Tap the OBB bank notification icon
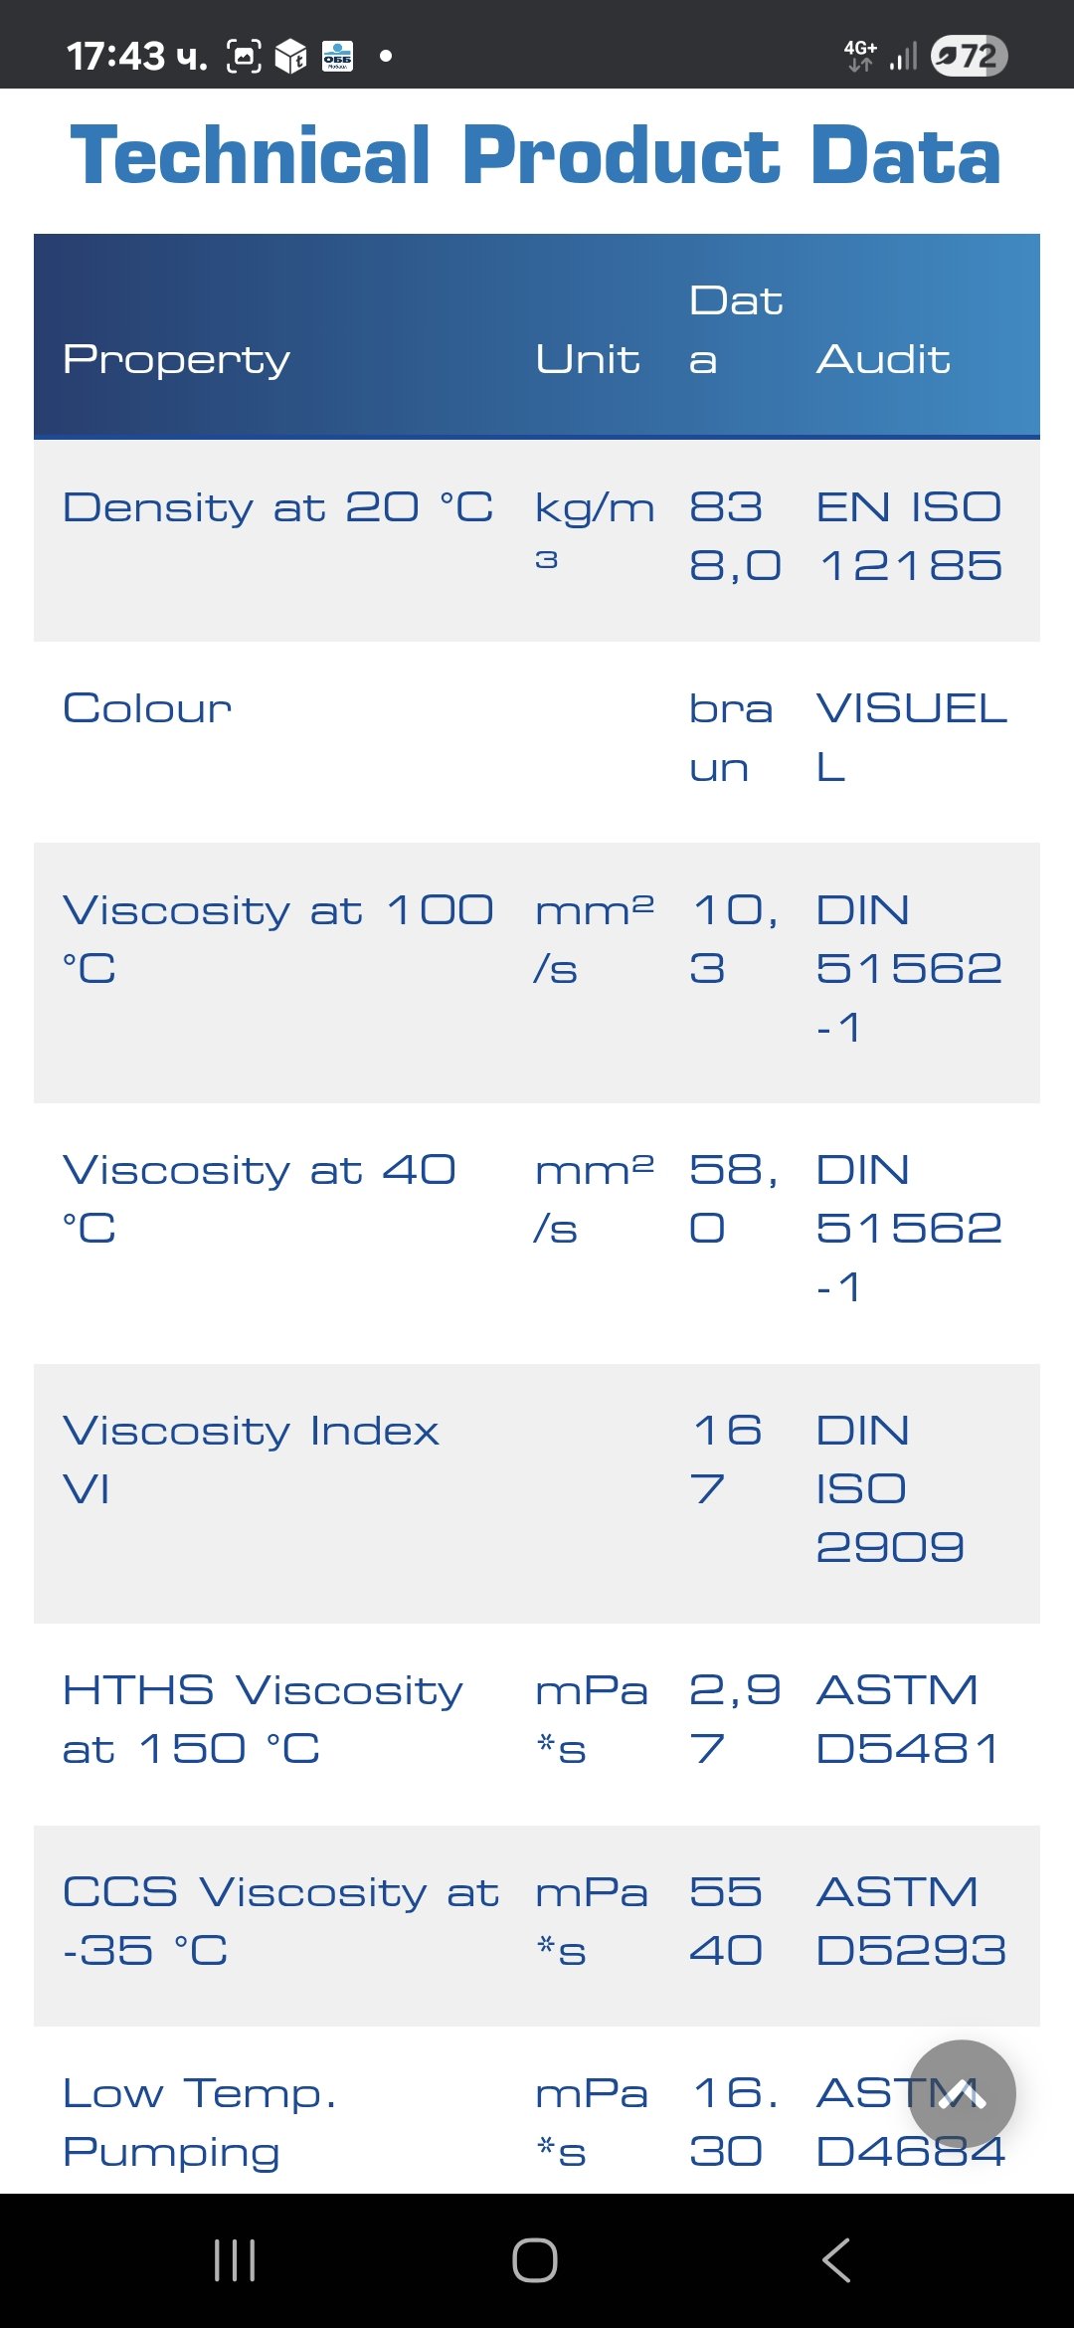Viewport: 1074px width, 2328px height. click(x=337, y=56)
